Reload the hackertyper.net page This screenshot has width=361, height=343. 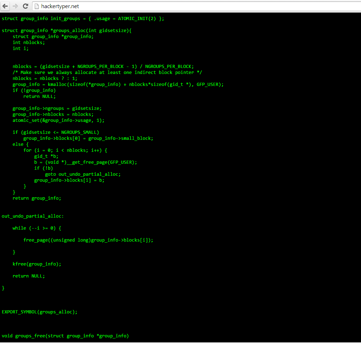25,6
